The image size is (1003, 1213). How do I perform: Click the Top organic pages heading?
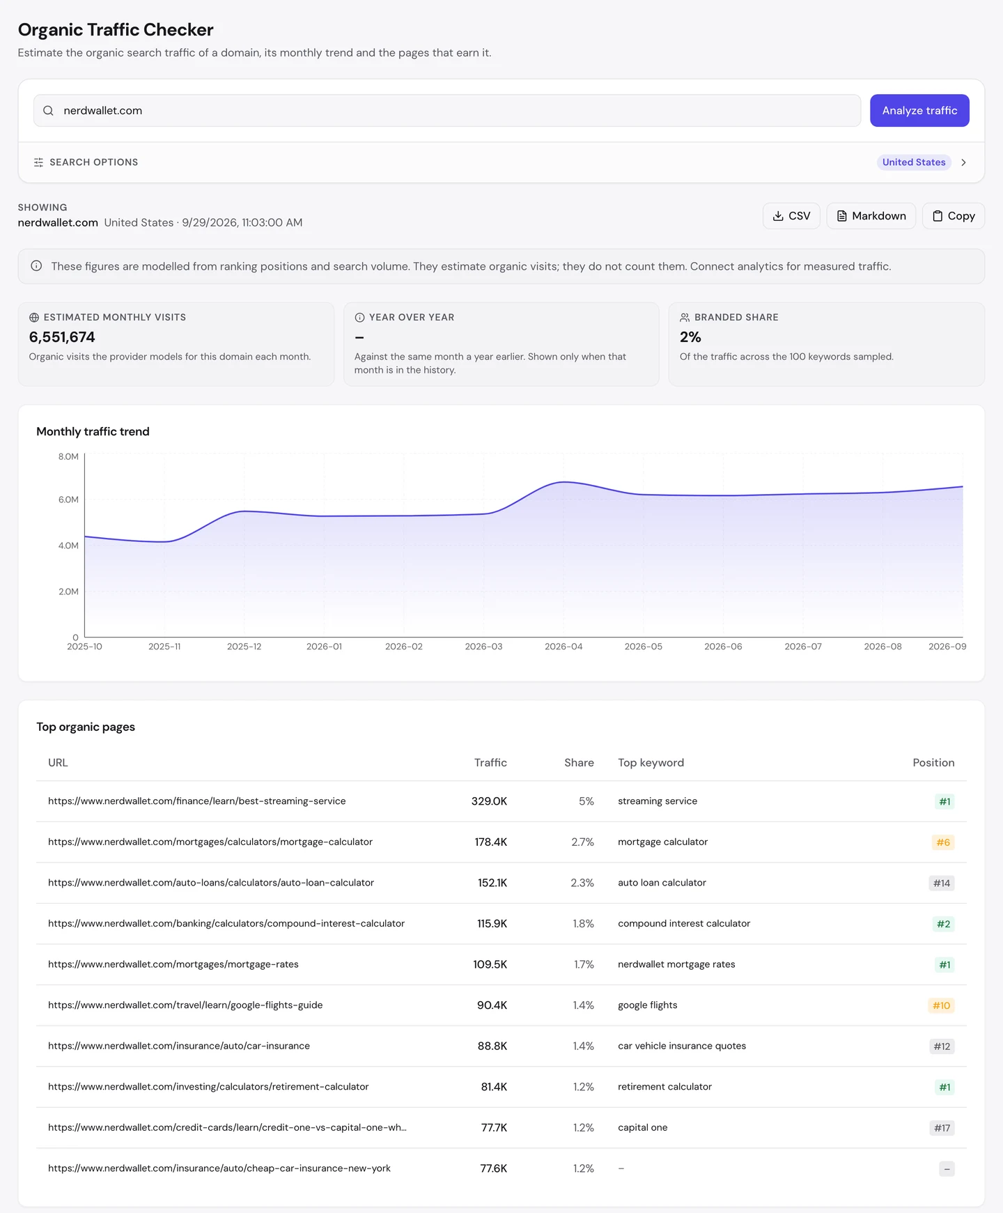pyautogui.click(x=86, y=727)
